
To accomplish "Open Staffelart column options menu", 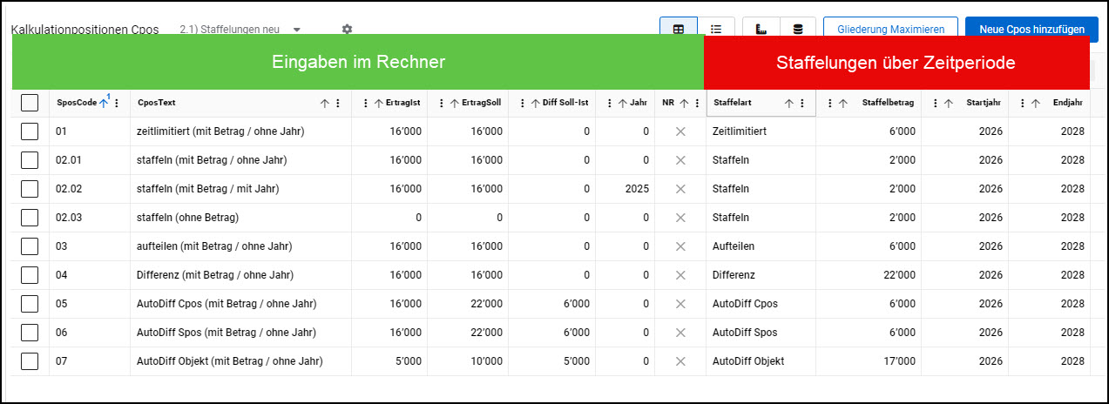I will 802,103.
